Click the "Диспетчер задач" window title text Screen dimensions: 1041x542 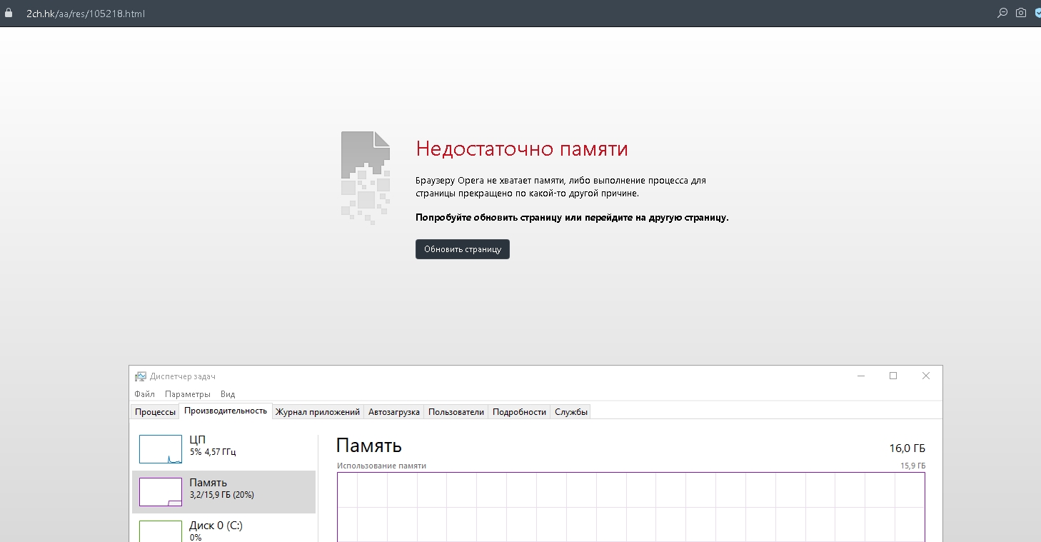click(x=183, y=376)
